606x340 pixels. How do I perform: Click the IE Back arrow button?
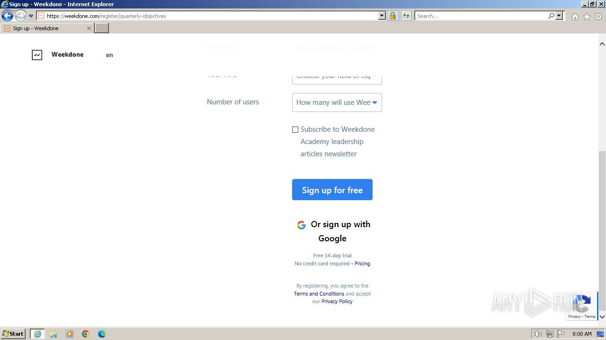point(7,16)
